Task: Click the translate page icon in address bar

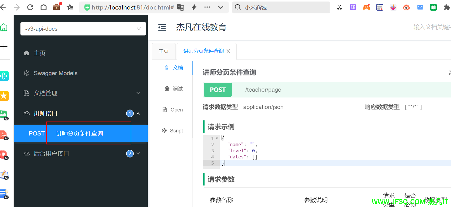Action: [181, 8]
